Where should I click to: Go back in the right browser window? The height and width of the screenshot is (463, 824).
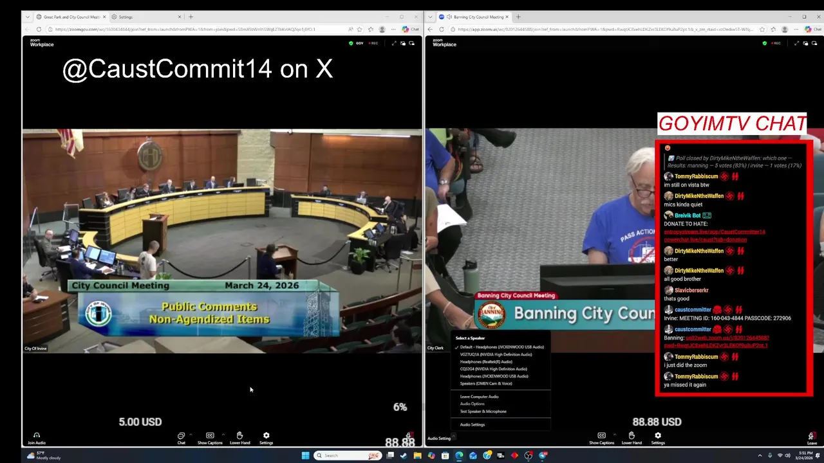[x=430, y=29]
